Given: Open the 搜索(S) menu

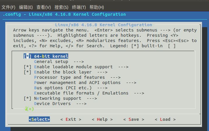Looking at the screenshot, I should point(62,7).
